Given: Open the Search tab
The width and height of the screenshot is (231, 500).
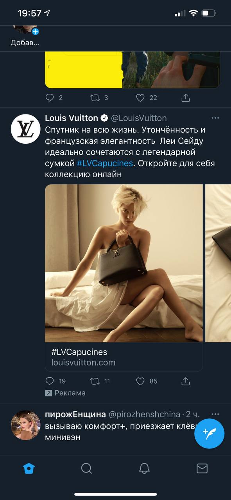Looking at the screenshot, I should click(86, 468).
